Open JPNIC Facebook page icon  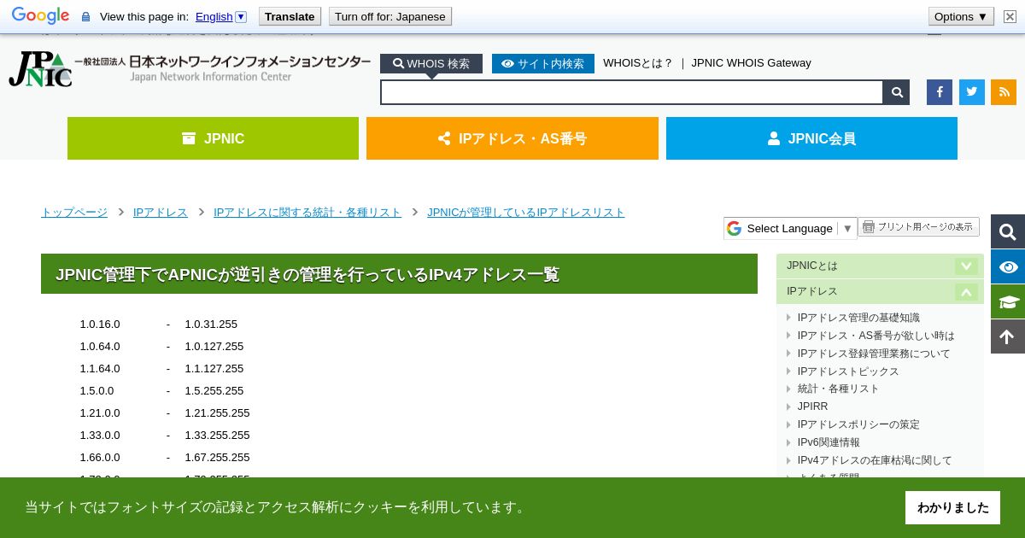tap(940, 92)
